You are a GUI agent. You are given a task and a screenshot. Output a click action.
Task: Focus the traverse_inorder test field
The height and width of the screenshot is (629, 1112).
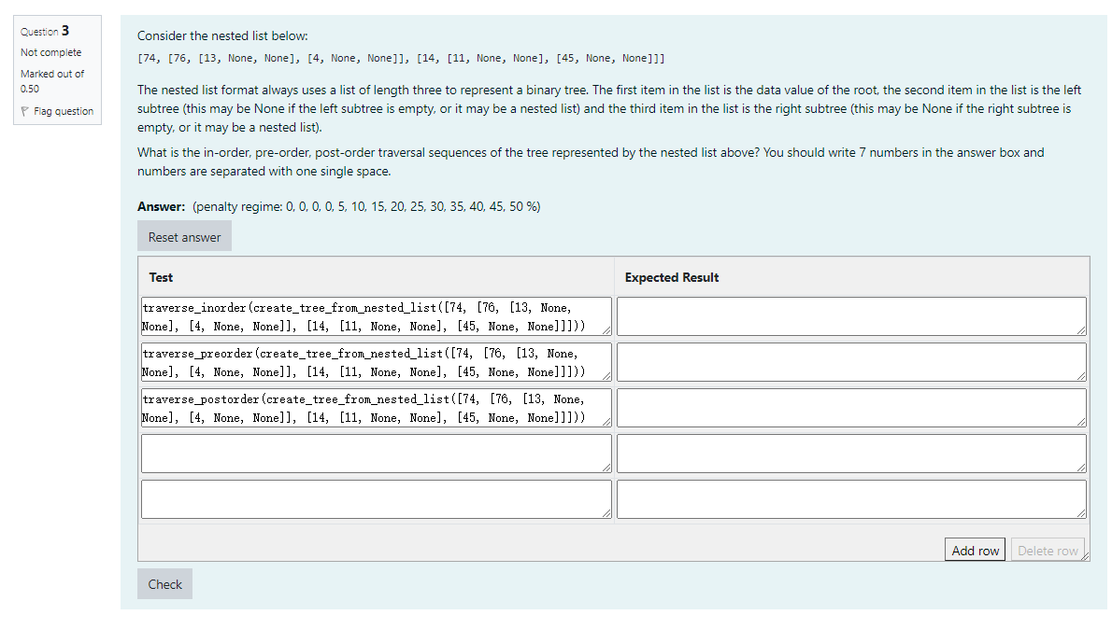click(376, 316)
